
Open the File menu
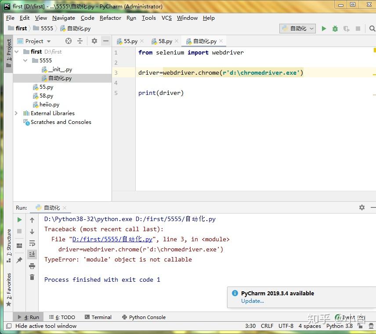coord(10,18)
